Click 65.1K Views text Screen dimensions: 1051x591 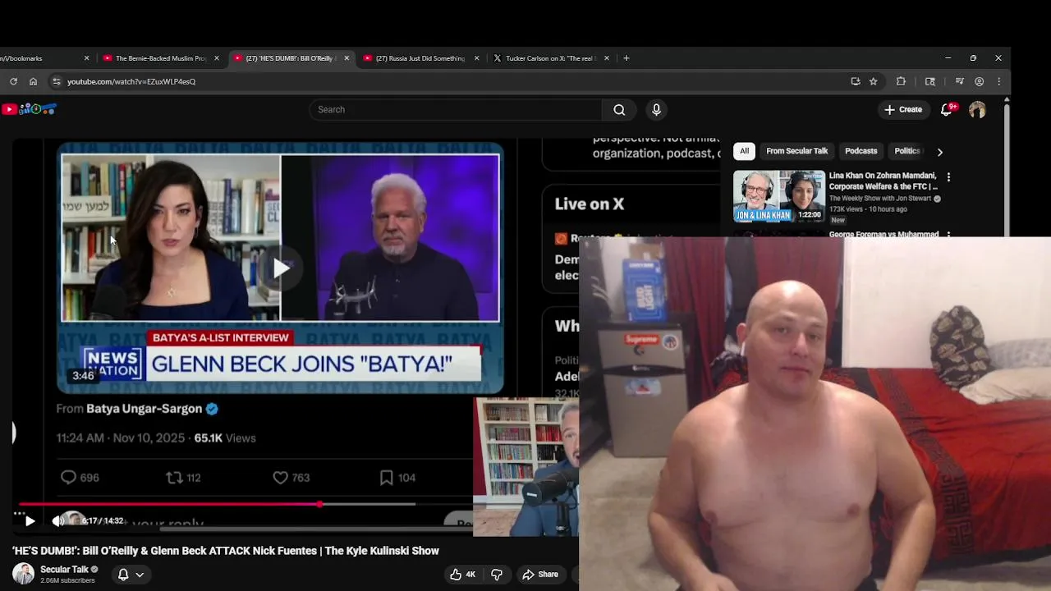click(225, 438)
